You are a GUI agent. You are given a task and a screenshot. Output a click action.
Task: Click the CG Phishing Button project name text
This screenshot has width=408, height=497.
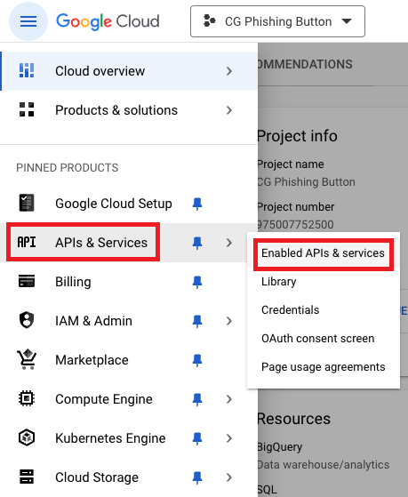pyautogui.click(x=278, y=21)
